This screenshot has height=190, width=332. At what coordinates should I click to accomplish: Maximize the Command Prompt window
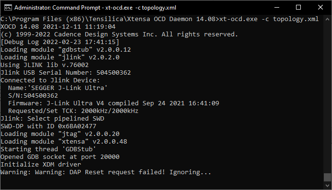click(298, 7)
